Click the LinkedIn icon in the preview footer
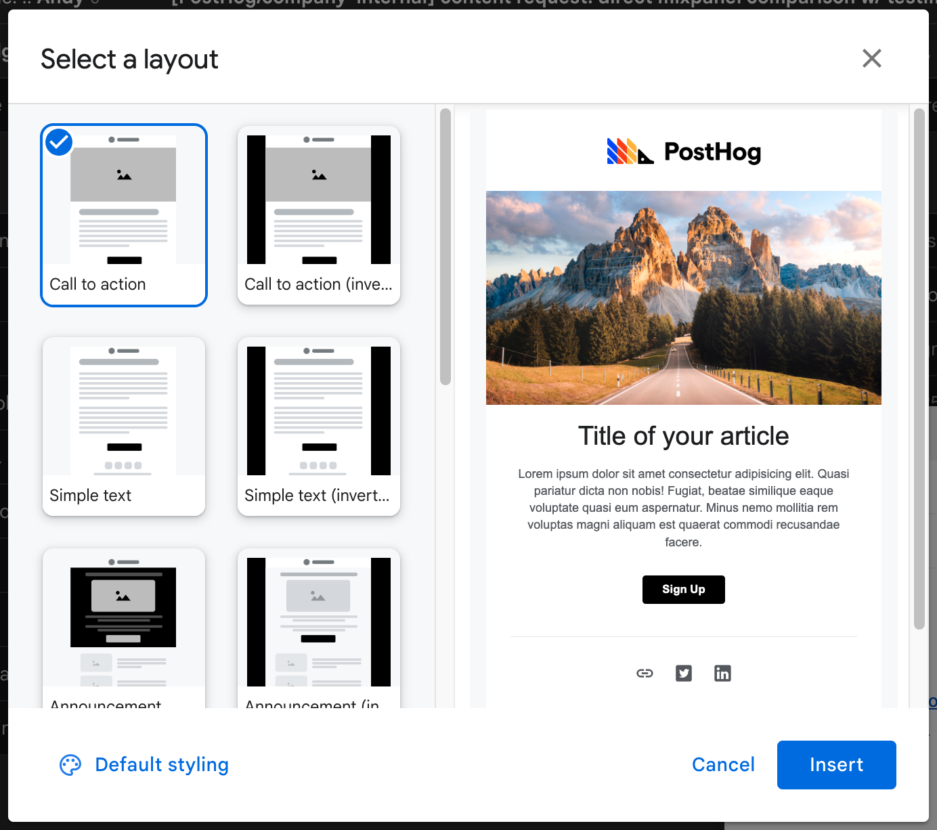Screen dimensions: 937x830 click(x=722, y=673)
